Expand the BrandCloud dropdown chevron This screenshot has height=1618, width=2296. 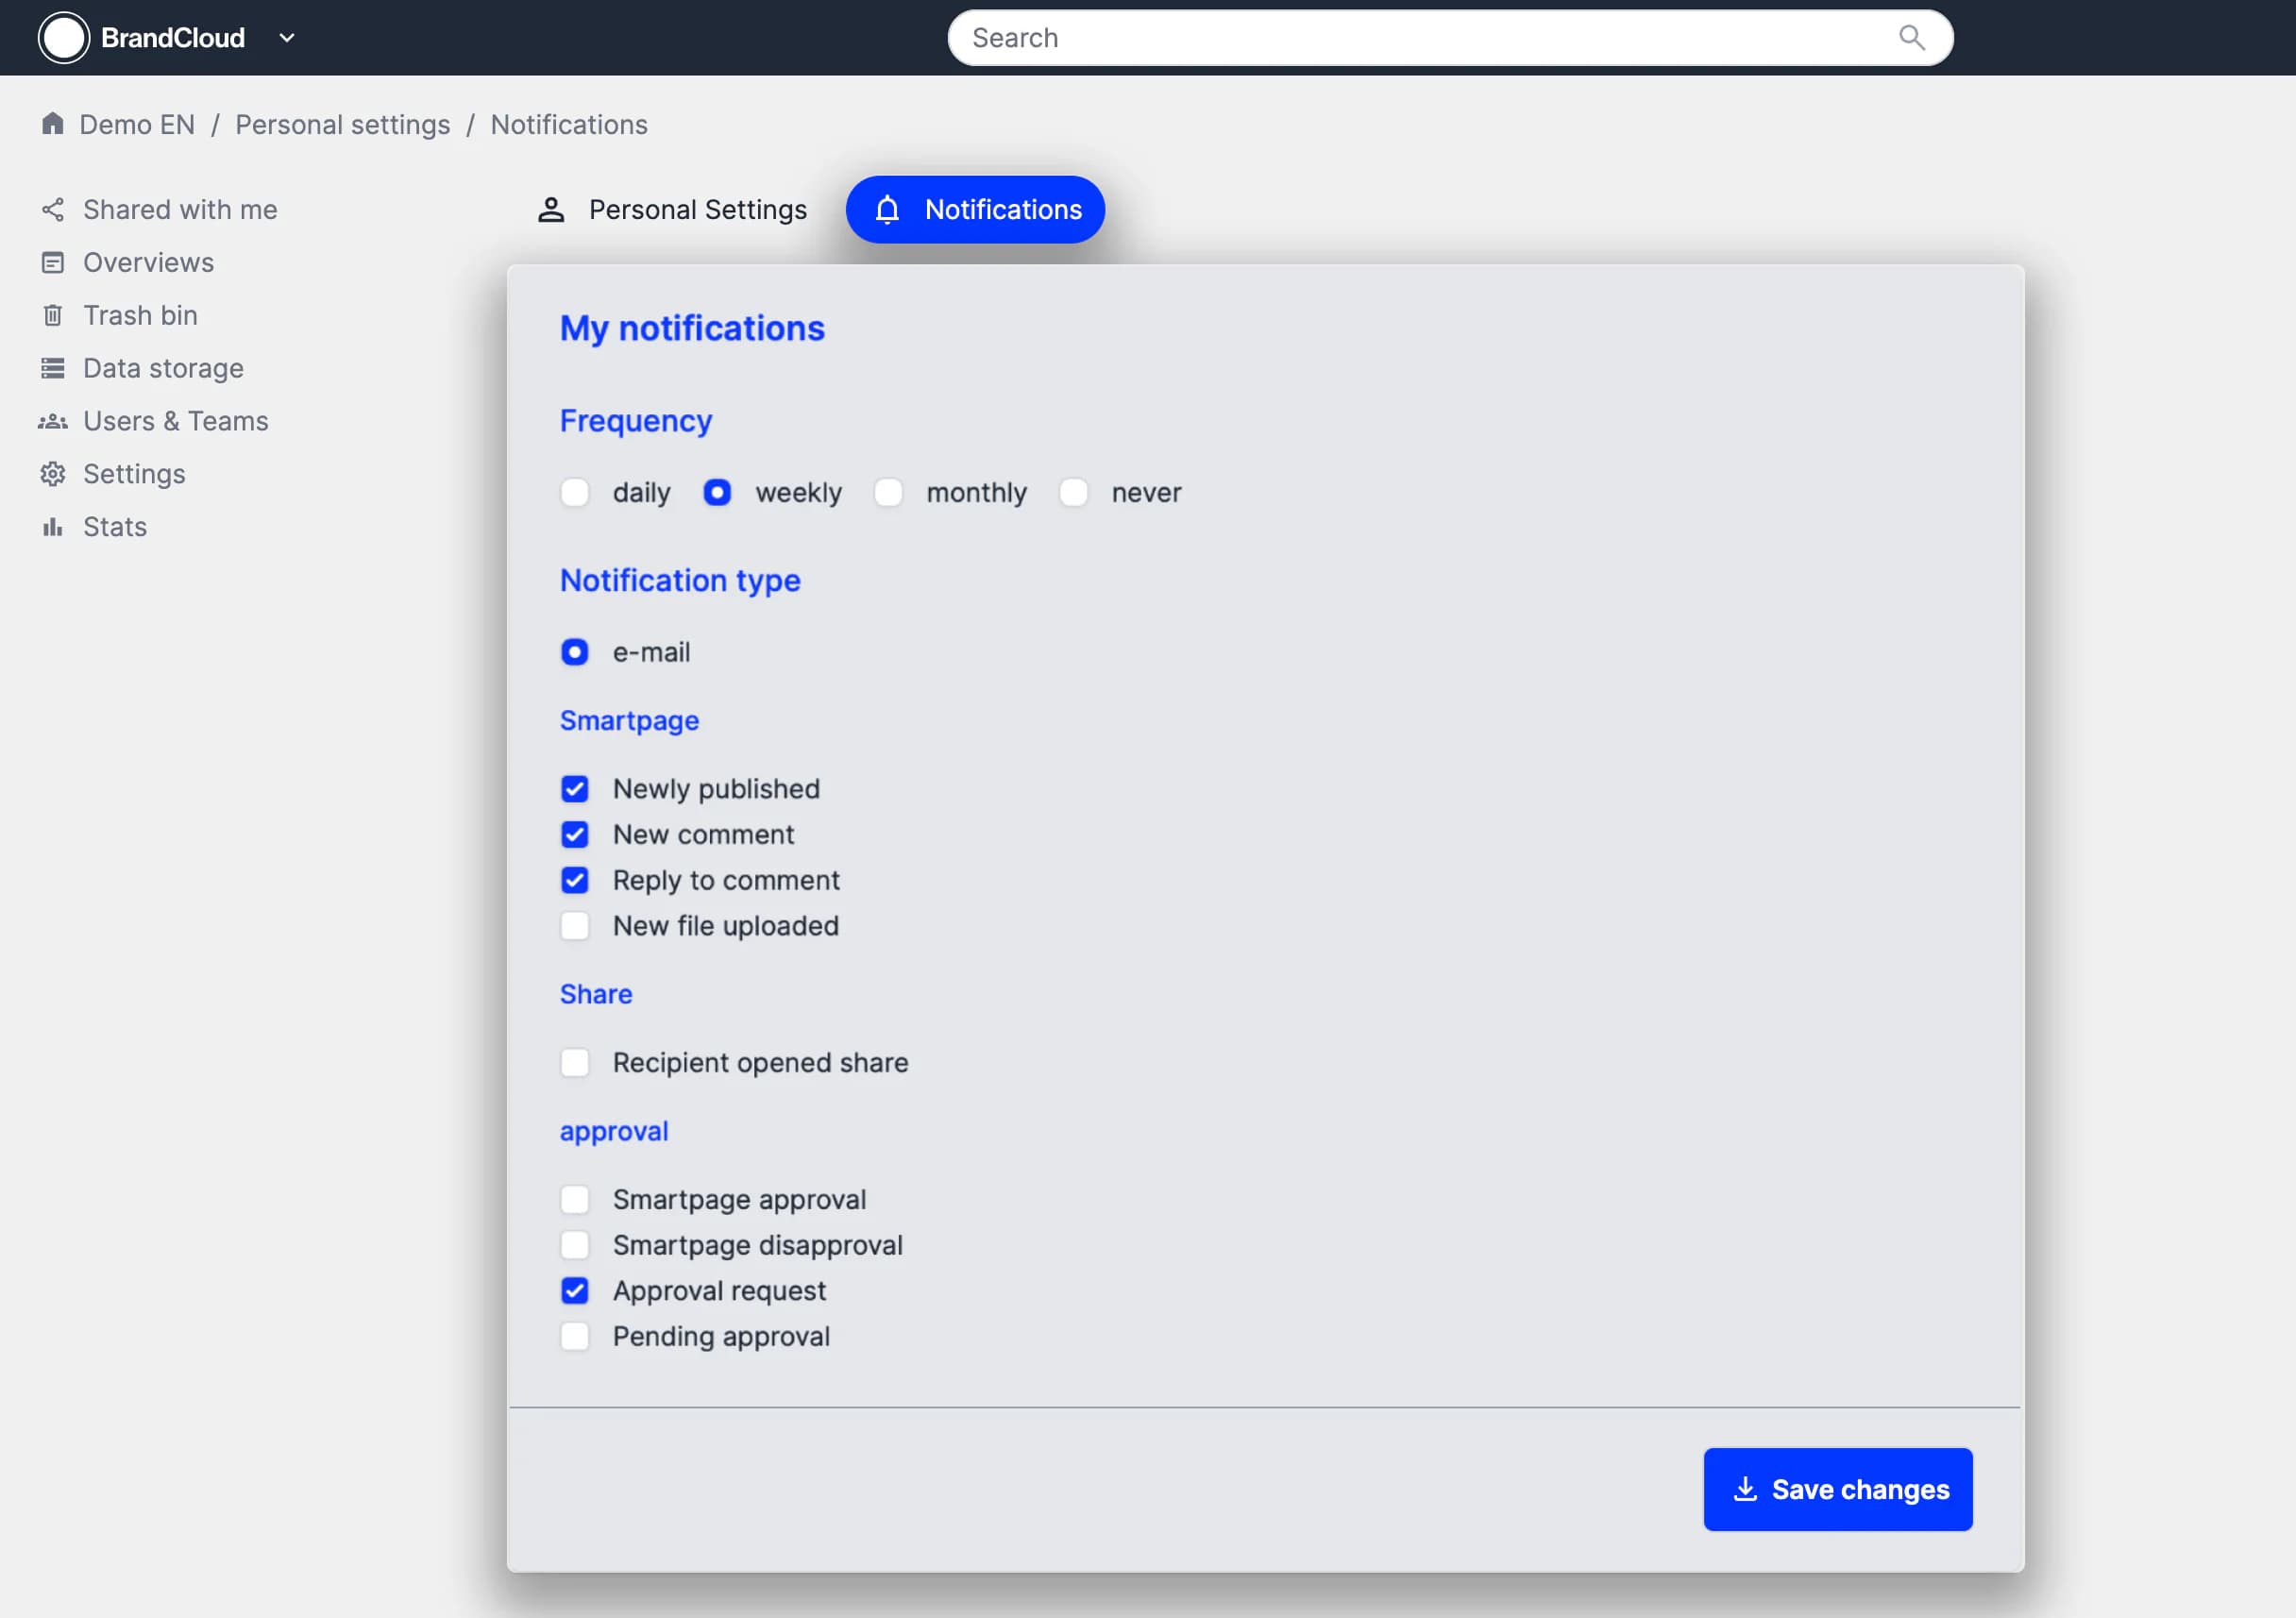click(287, 38)
